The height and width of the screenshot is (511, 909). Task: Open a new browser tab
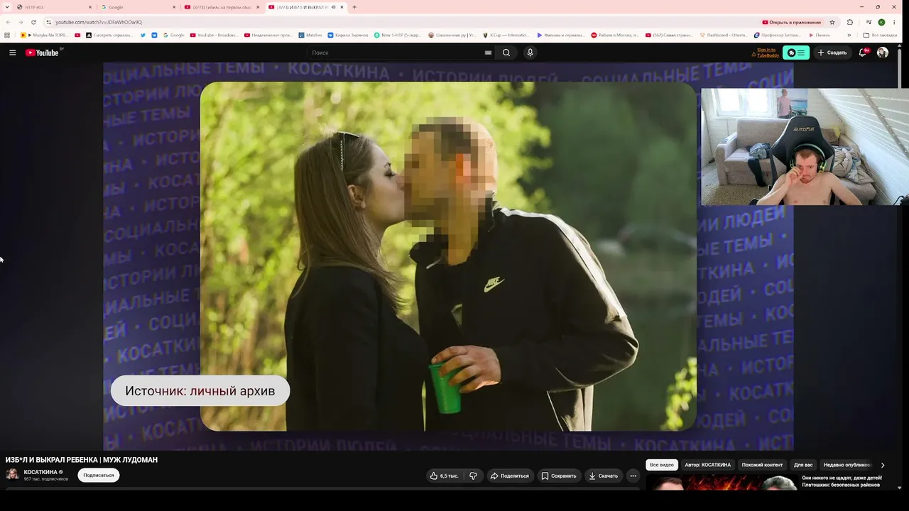354,7
